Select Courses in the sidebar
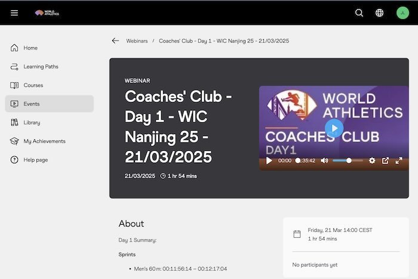The height and width of the screenshot is (279, 418). coord(50,85)
